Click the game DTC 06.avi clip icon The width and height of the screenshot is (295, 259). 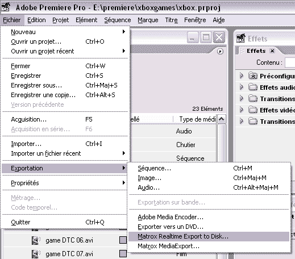(x=36, y=240)
